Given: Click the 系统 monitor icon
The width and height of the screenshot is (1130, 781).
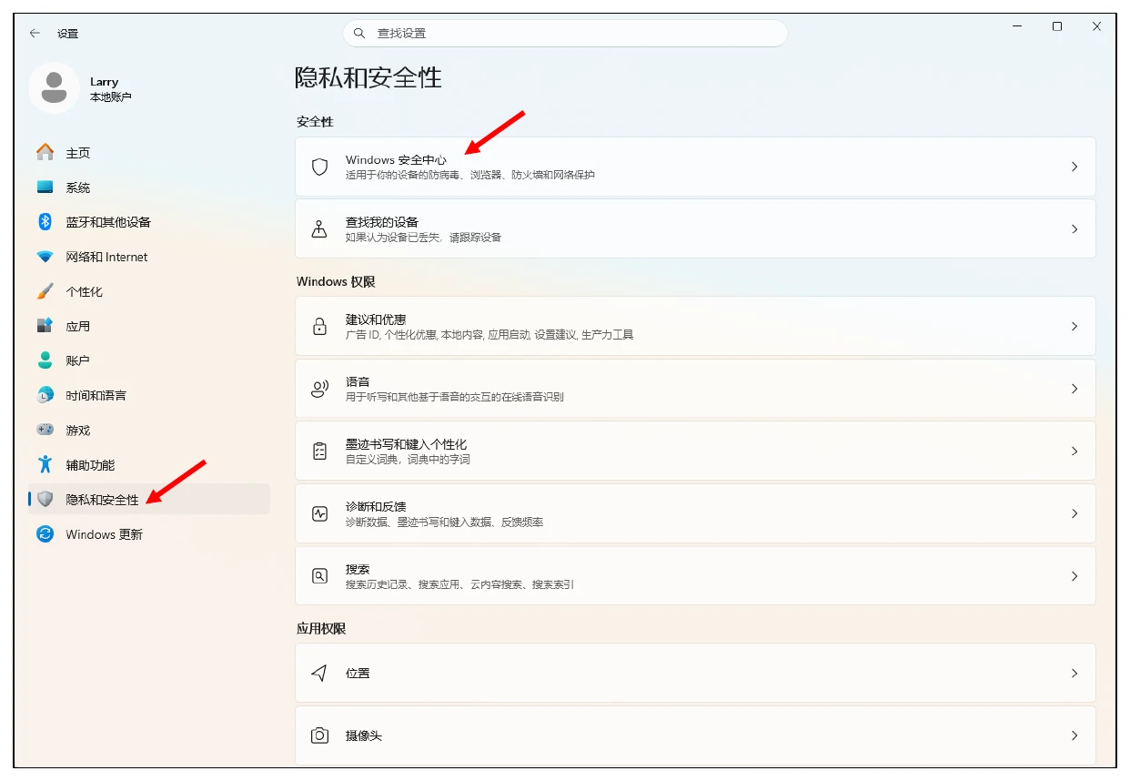Looking at the screenshot, I should (45, 187).
